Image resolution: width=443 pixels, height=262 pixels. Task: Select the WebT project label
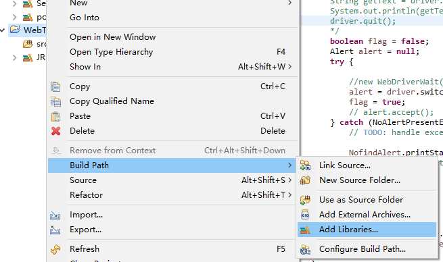[x=34, y=30]
